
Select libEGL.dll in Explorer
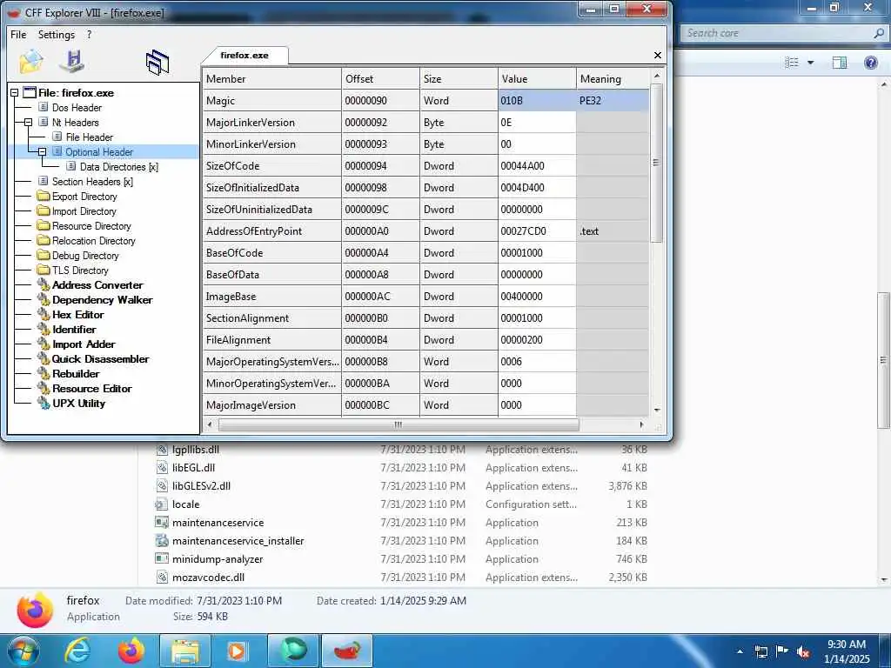[194, 468]
